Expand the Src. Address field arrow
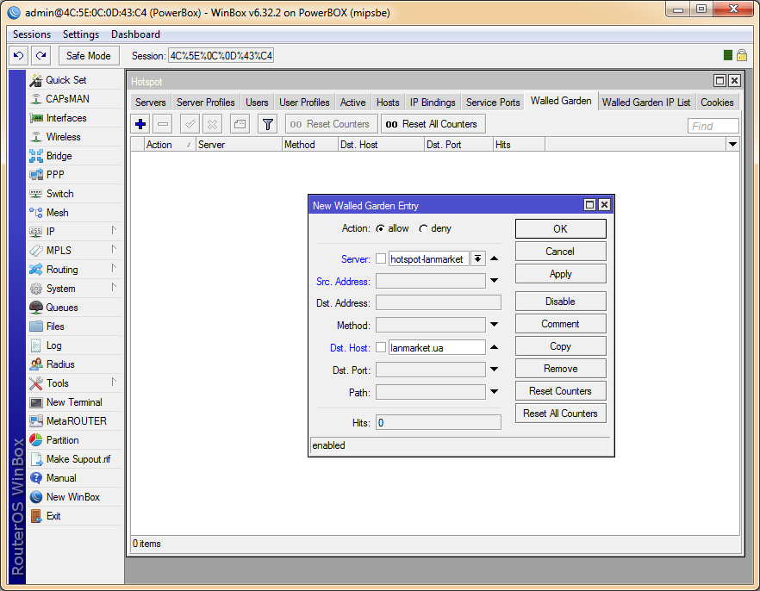The image size is (760, 591). click(x=495, y=280)
